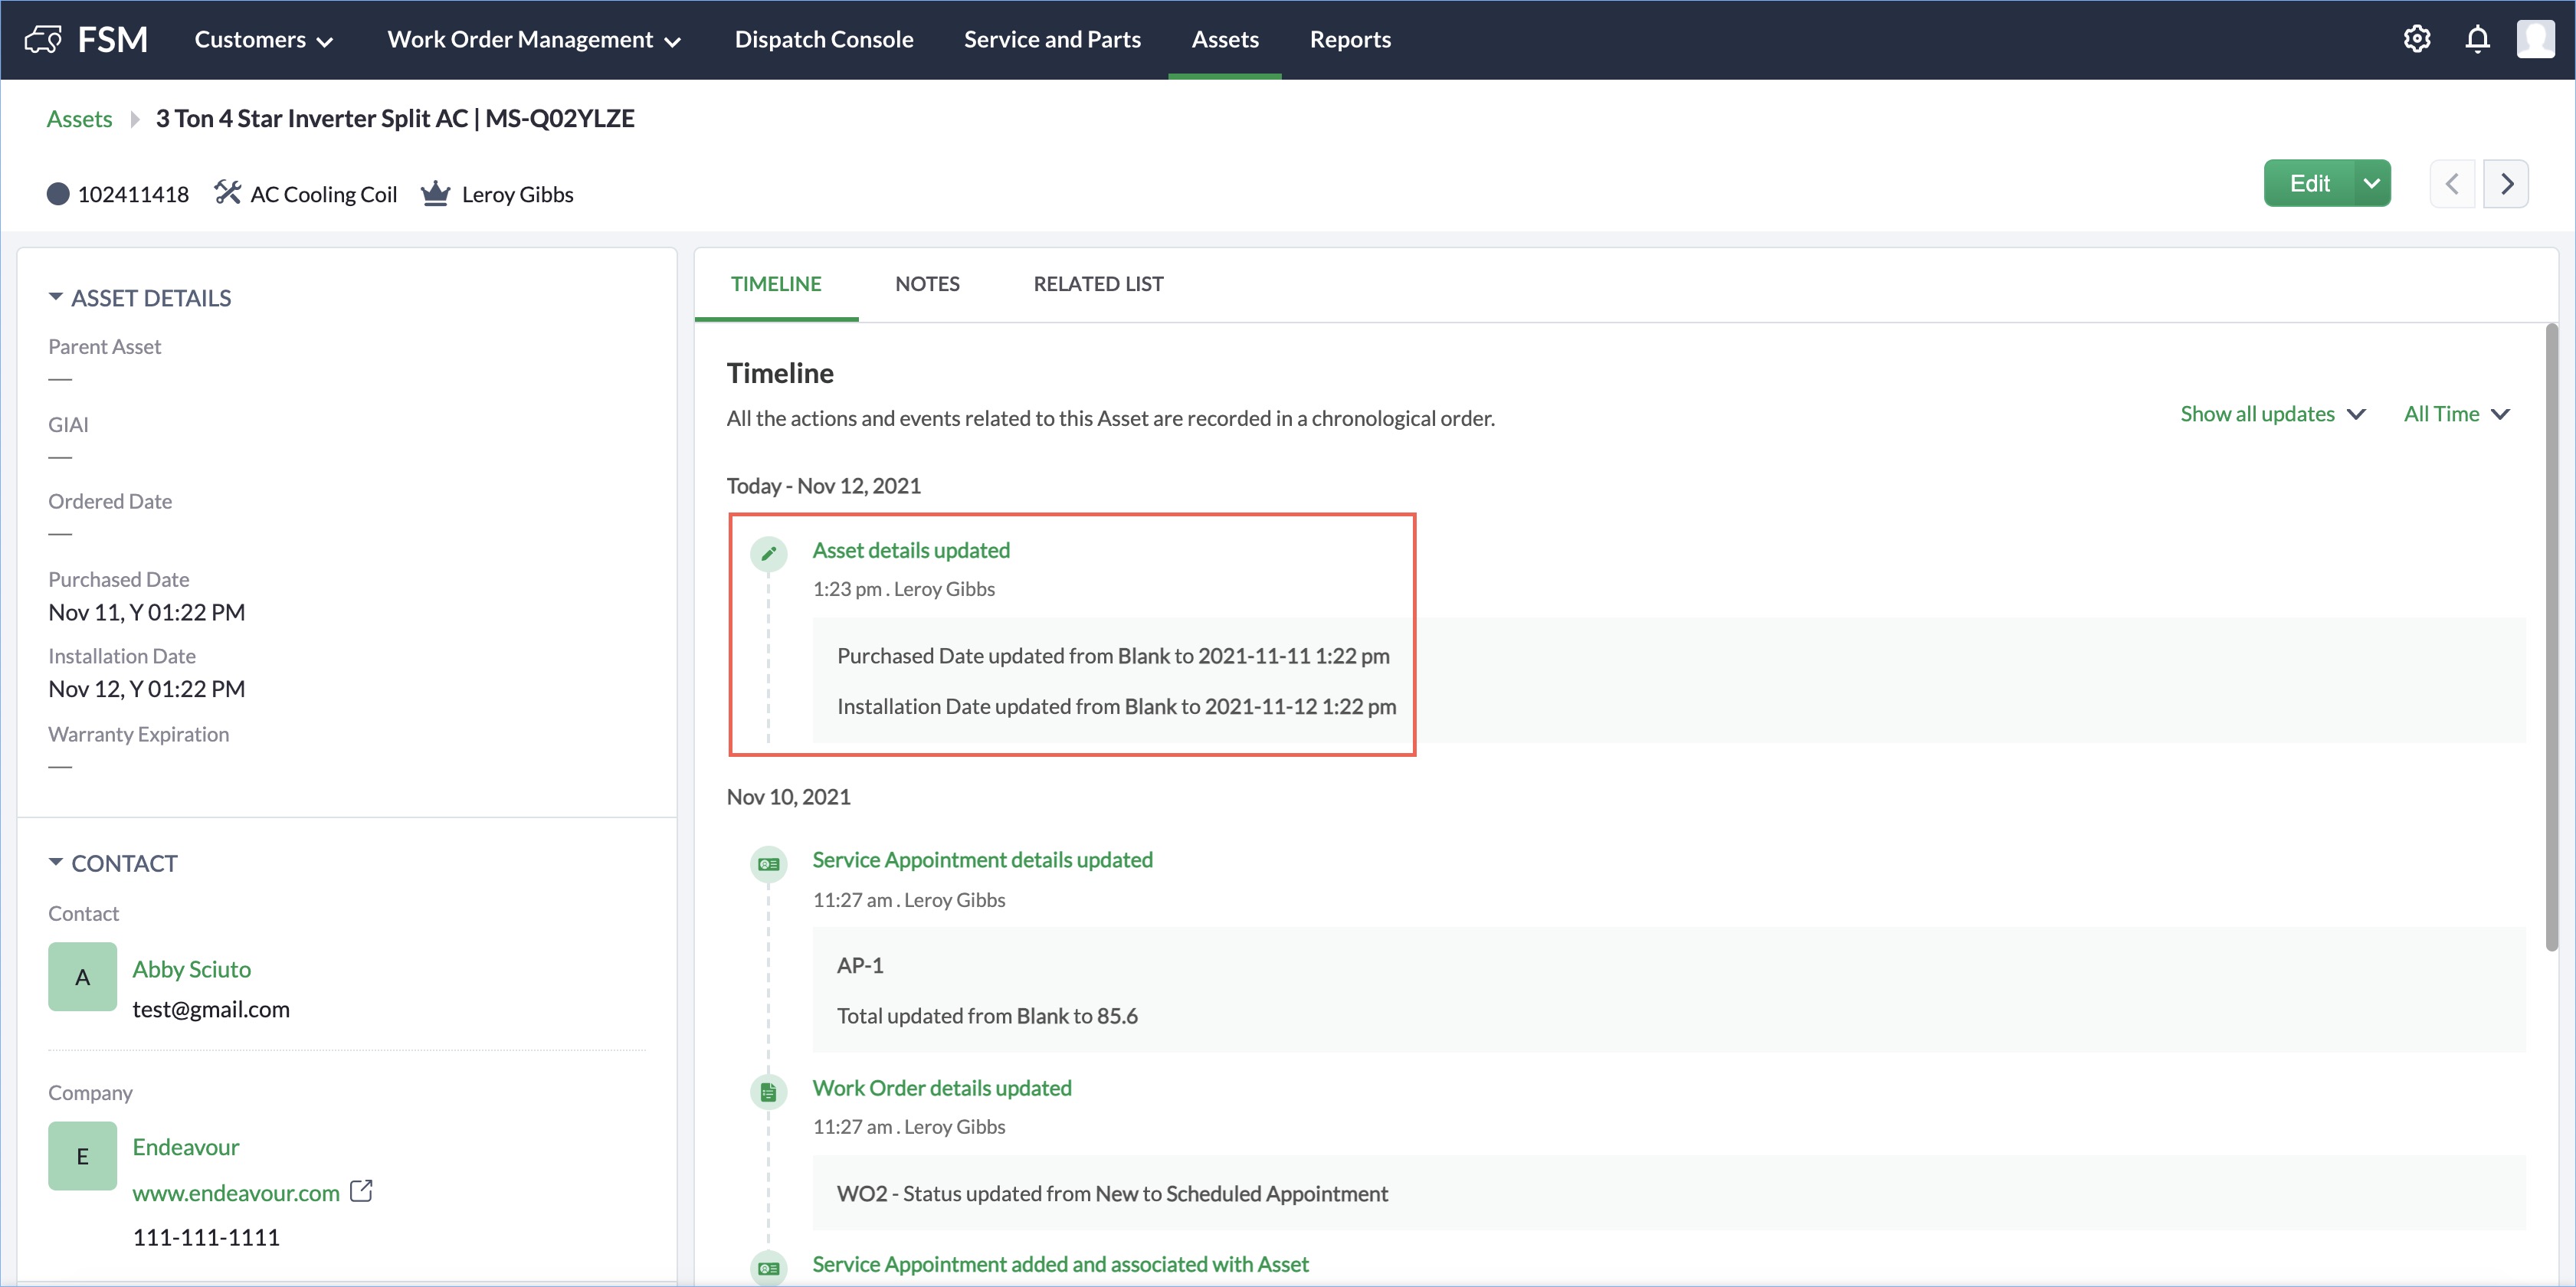Open external link icon beside www.endeavour.com

click(x=361, y=1191)
